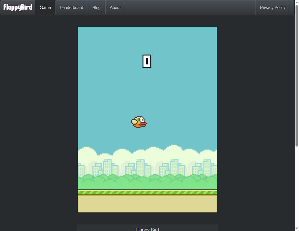The width and height of the screenshot is (299, 231).
Task: Click the dark navigation bar area
Action: point(189,8)
